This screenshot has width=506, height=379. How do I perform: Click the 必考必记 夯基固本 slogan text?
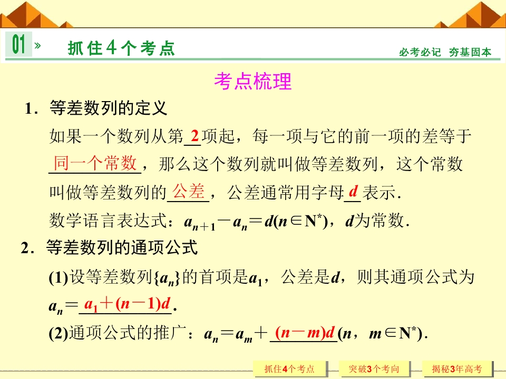445,52
